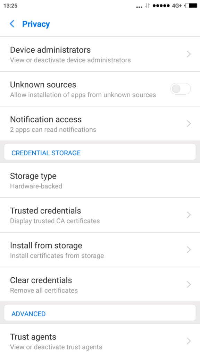This screenshot has width=200, height=355.
Task: Tap chevron beside Install from storage
Action: (189, 250)
